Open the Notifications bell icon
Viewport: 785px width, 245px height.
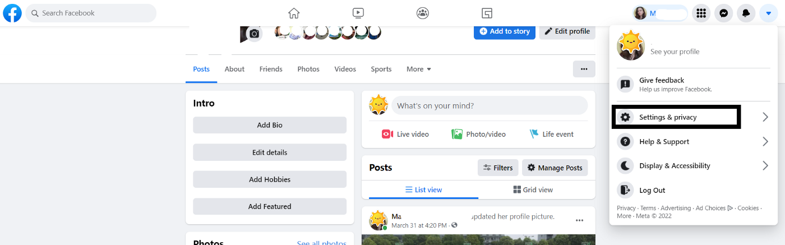click(746, 13)
